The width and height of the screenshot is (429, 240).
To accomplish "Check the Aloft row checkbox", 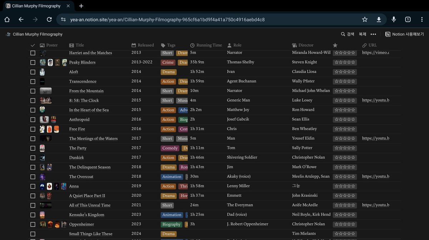I will click(33, 72).
